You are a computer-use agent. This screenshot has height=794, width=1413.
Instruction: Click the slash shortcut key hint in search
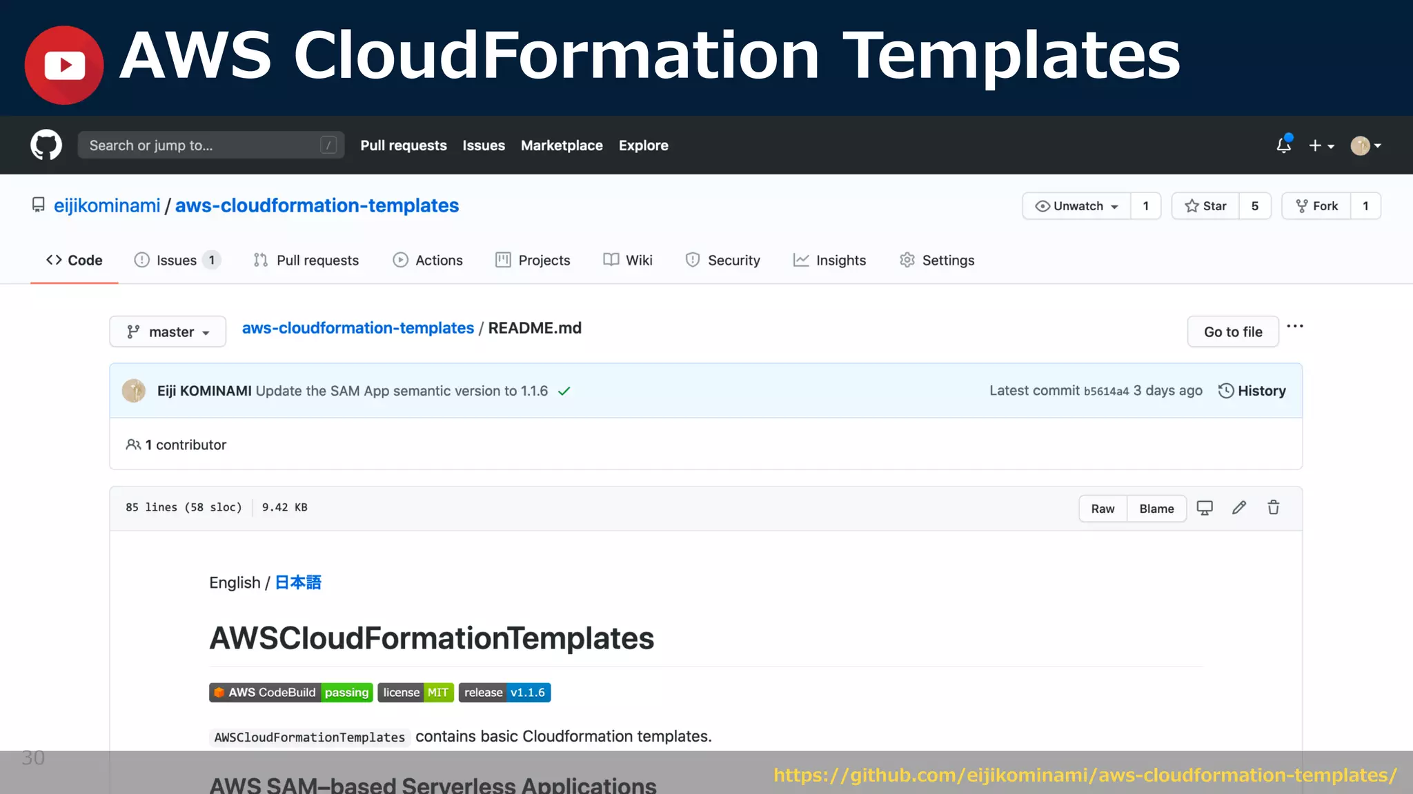pos(328,145)
